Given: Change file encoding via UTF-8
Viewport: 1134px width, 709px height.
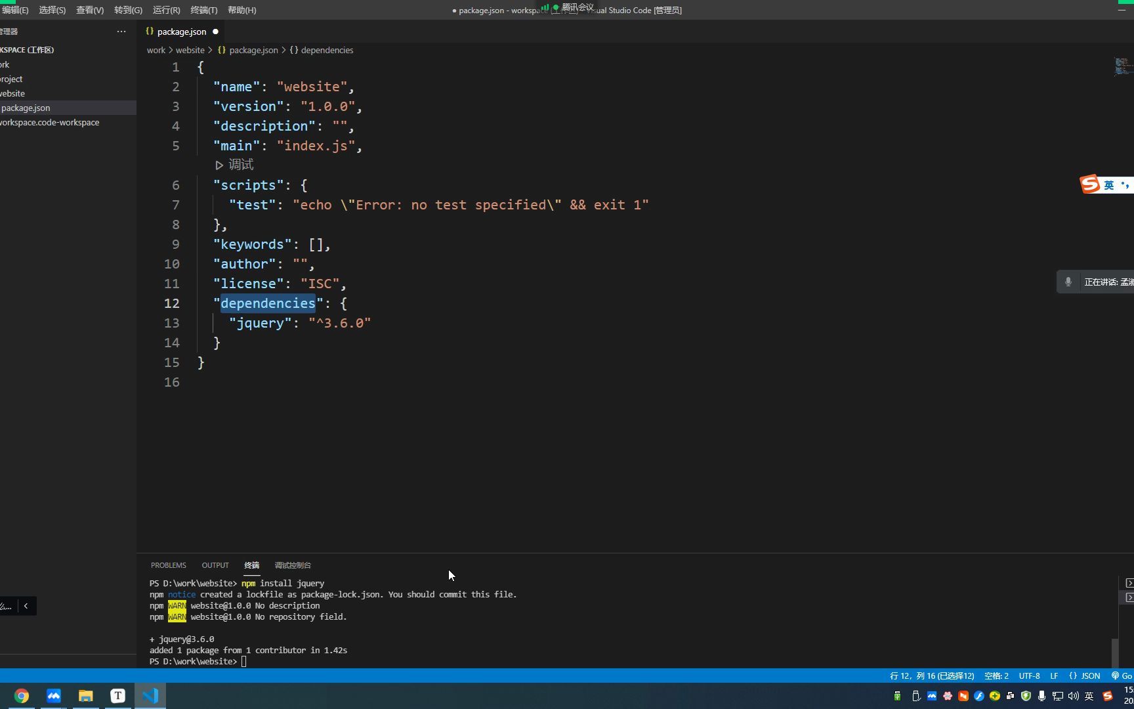Looking at the screenshot, I should coord(1029,676).
